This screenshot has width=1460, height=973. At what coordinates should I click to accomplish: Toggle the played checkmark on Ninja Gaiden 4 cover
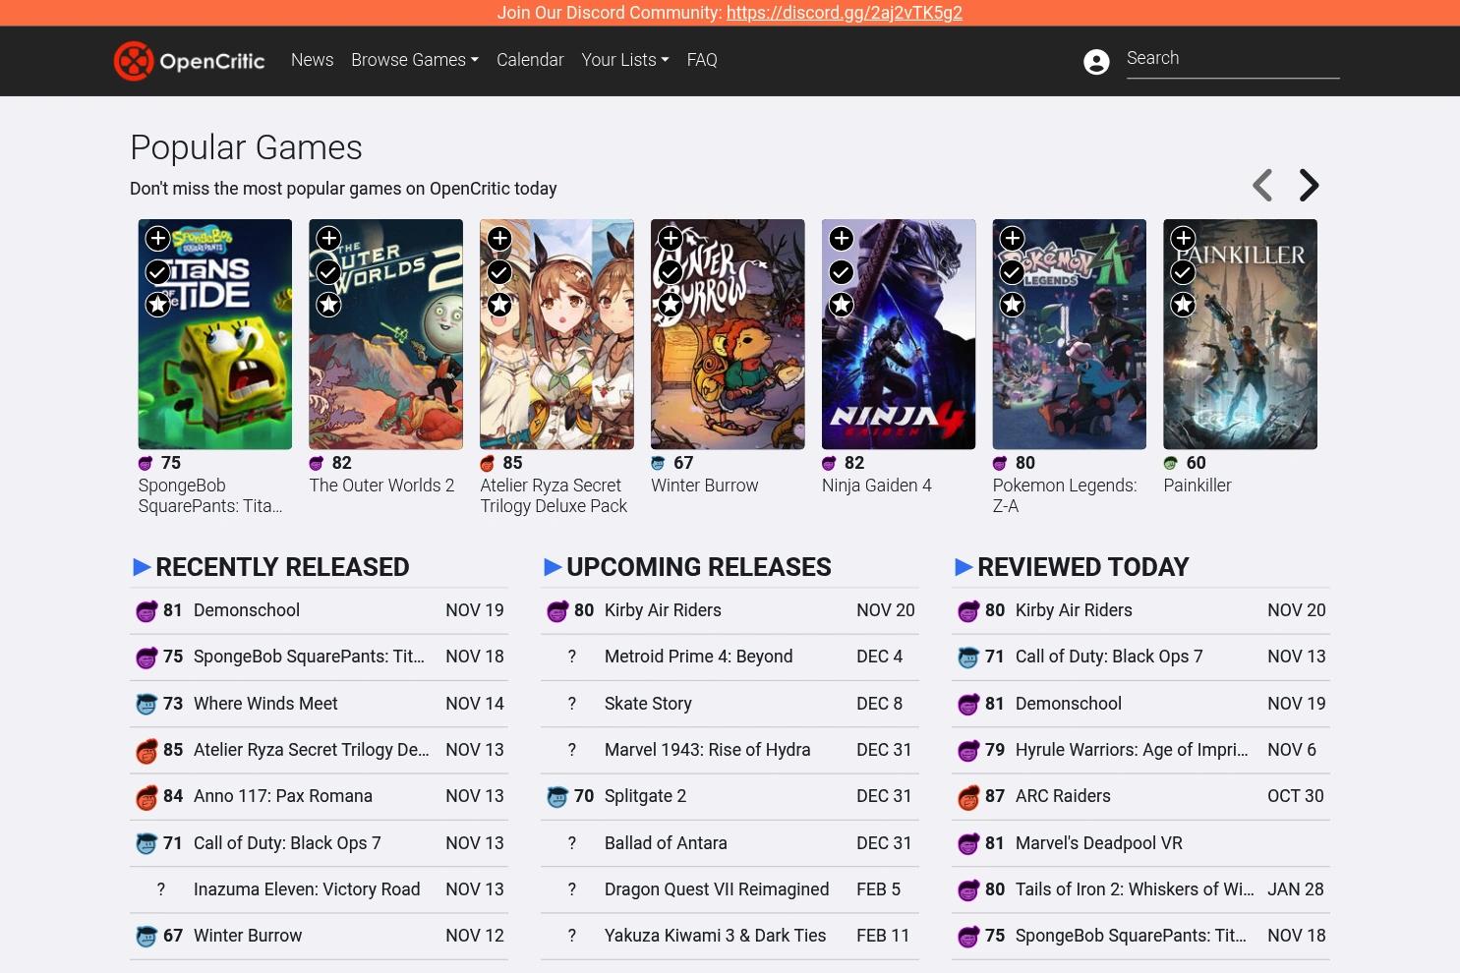point(842,271)
